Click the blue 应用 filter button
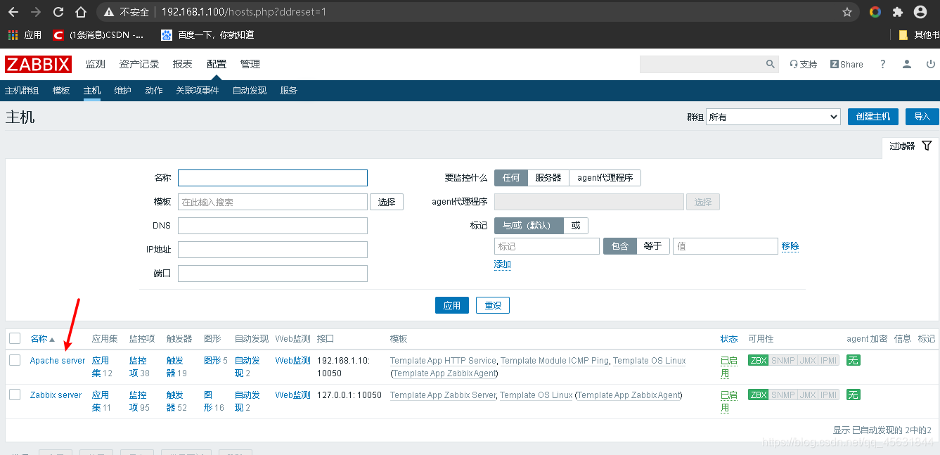Screen dimensions: 940x455 tap(452, 305)
